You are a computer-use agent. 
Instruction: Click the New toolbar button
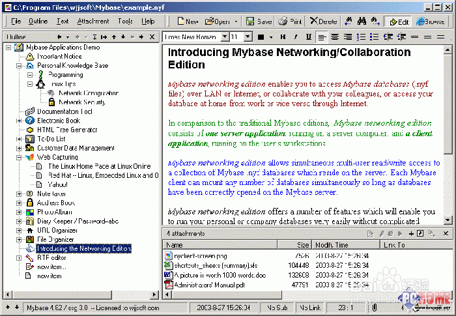click(188, 22)
